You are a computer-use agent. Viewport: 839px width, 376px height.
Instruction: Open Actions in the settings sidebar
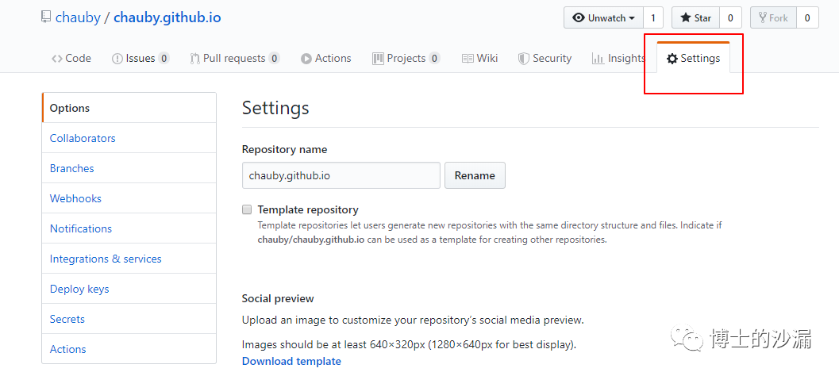[x=129, y=349]
